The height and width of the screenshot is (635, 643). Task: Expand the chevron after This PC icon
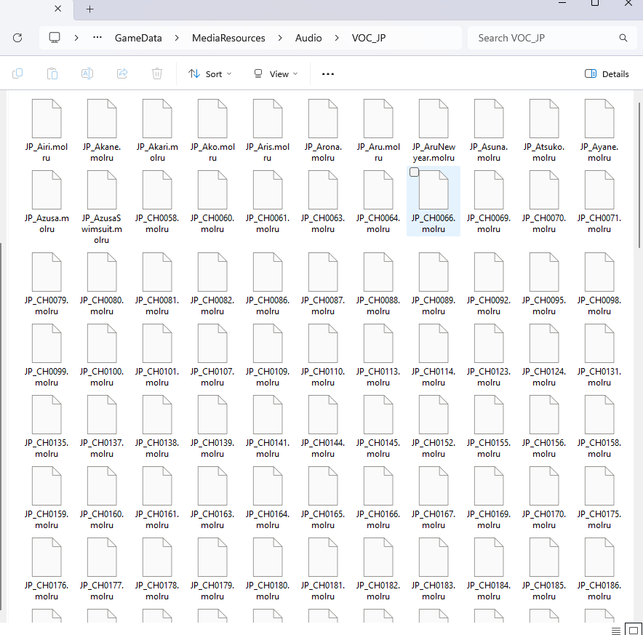pyautogui.click(x=76, y=38)
